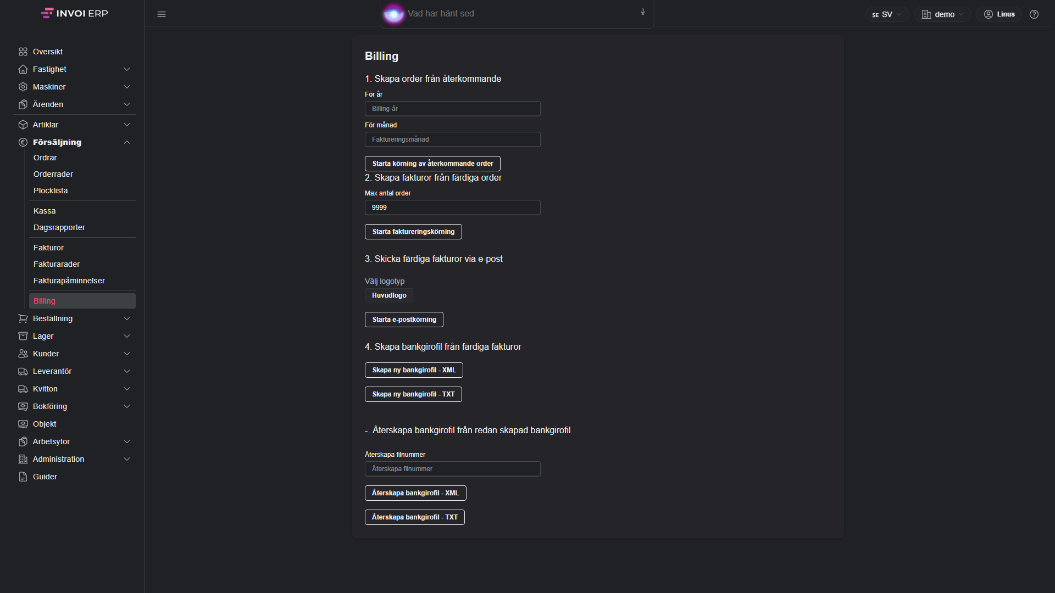Open the help question mark icon

coord(1034,14)
